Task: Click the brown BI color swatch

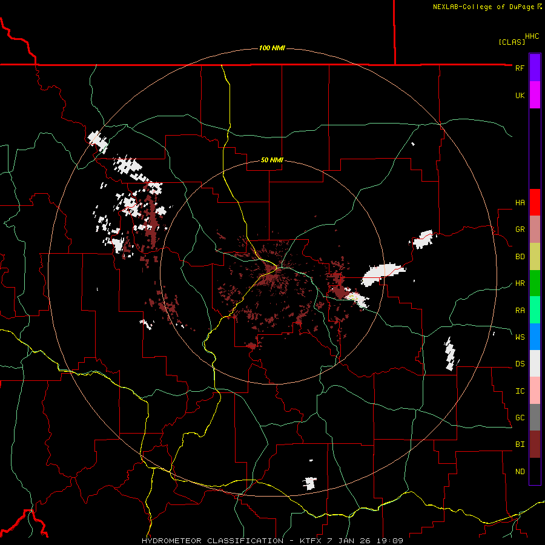Action: 535,444
